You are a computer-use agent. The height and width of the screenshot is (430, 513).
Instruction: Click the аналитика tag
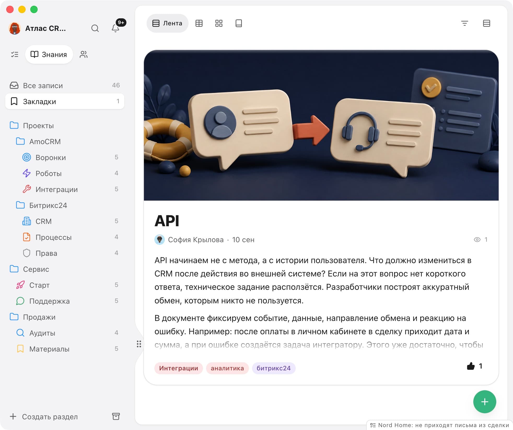click(x=227, y=368)
